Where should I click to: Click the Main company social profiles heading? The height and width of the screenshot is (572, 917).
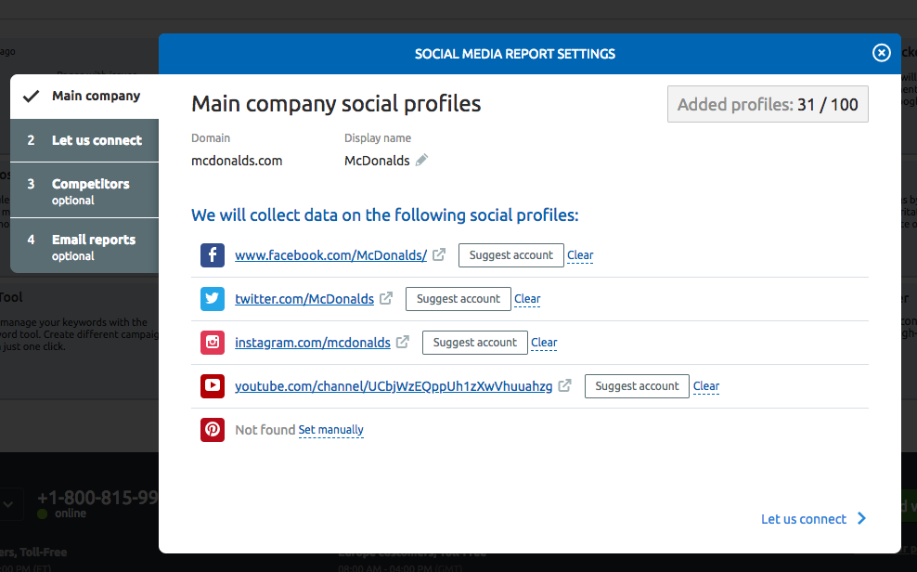336,103
